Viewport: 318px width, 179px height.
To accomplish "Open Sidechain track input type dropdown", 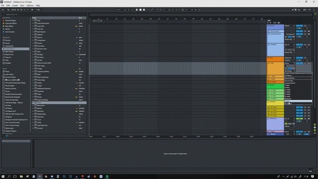I will pos(290,119).
